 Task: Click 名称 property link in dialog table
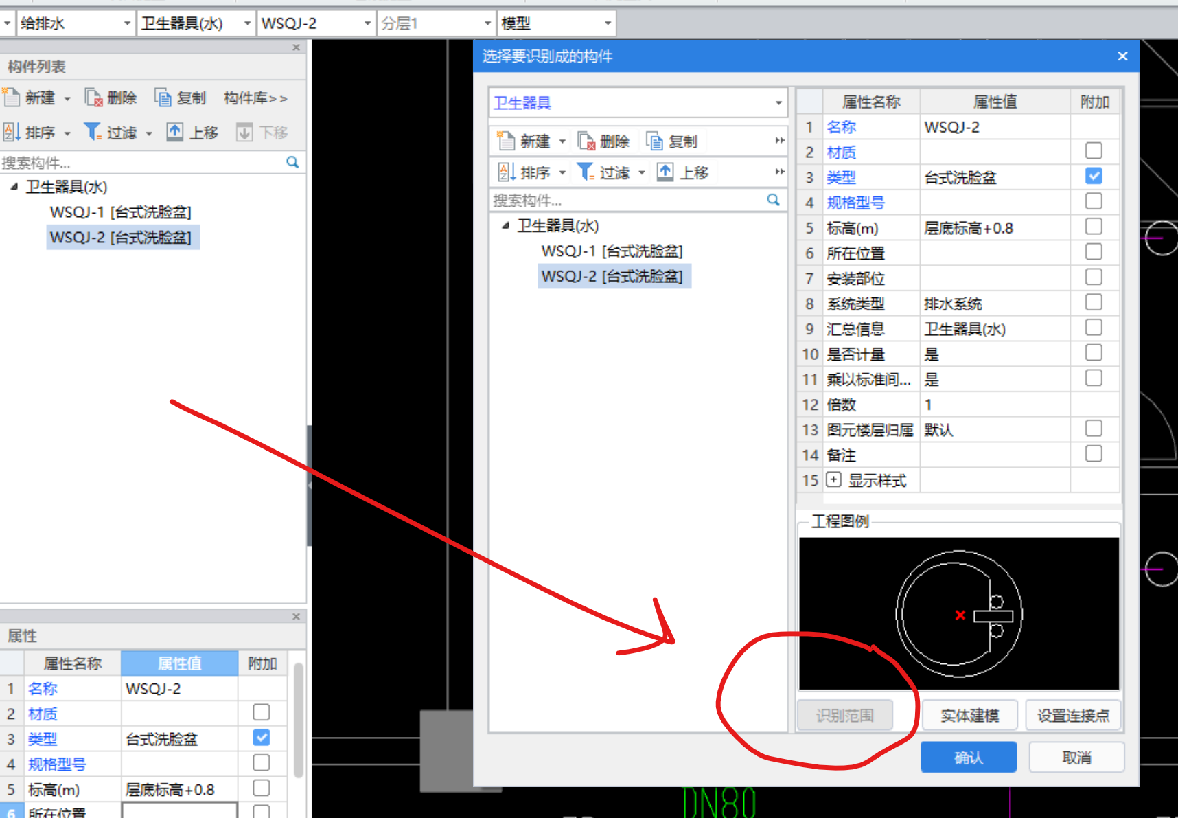click(x=841, y=127)
